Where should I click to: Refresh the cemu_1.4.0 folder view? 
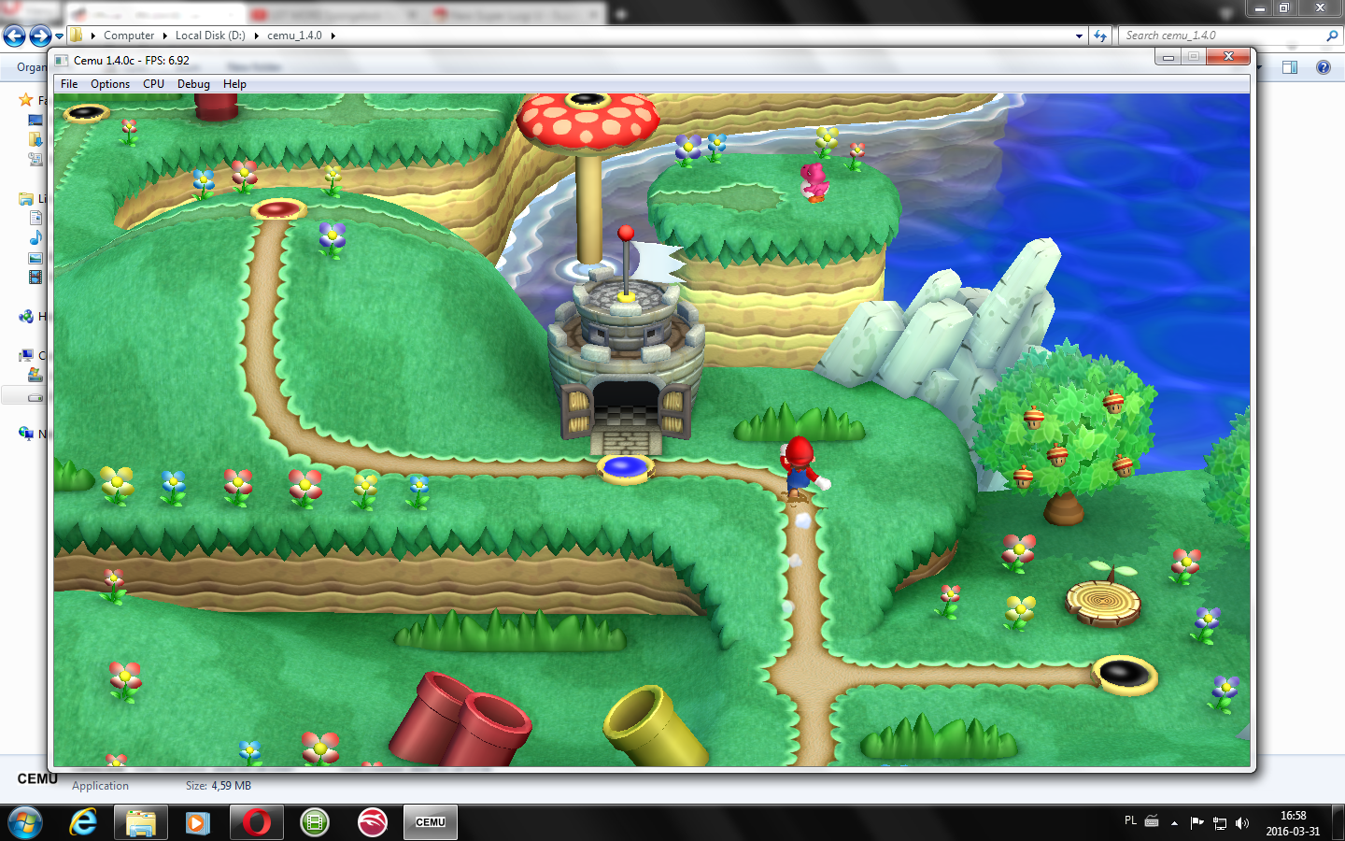1100,36
